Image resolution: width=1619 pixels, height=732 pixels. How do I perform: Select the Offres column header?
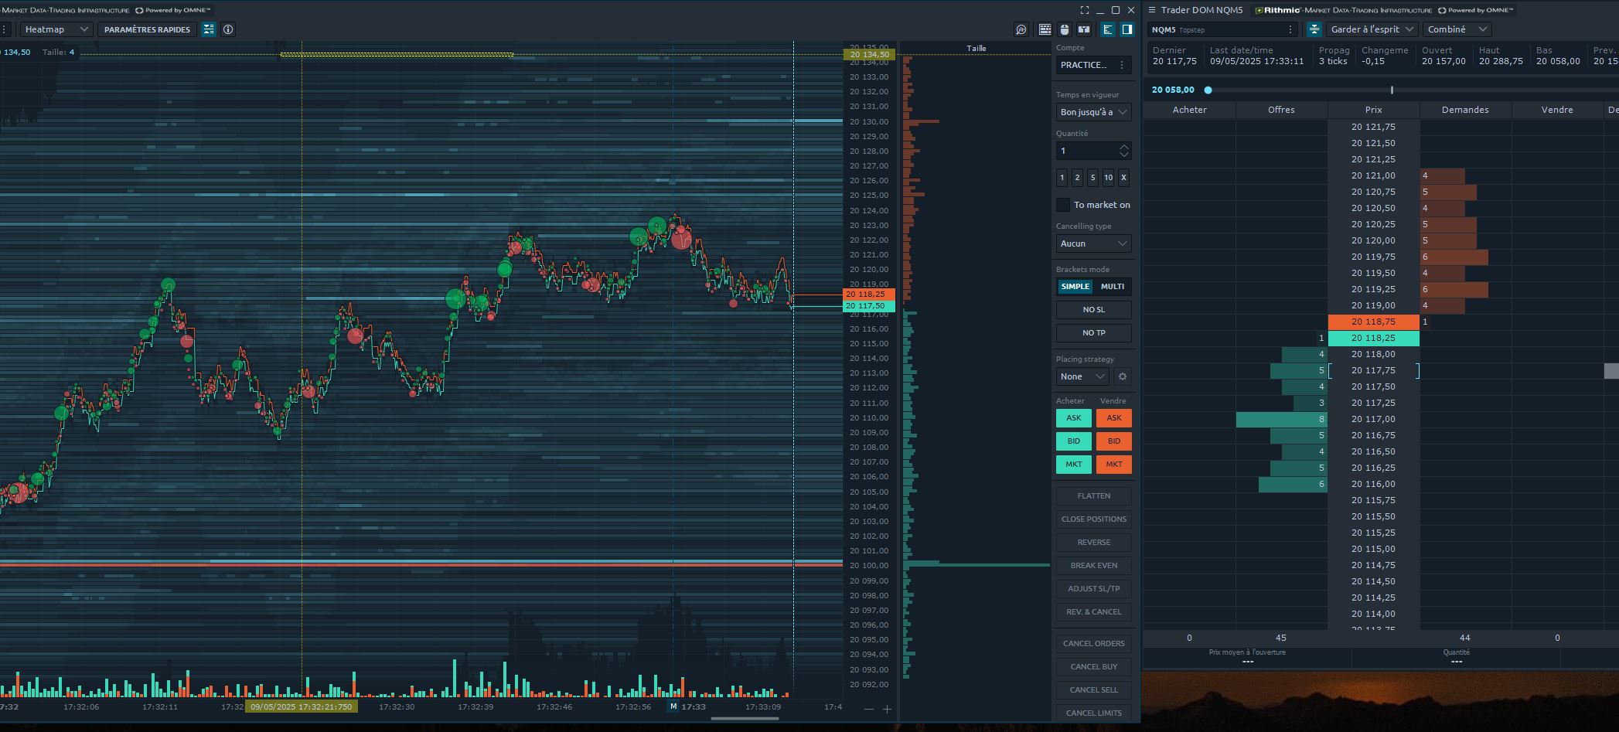point(1281,110)
